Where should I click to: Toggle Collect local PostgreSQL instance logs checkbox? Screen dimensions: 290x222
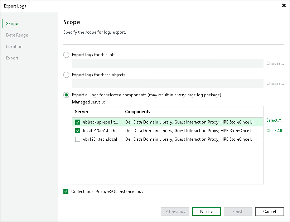[66, 191]
